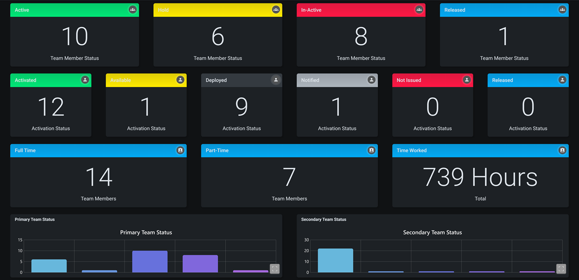Click the person icon on the Not Issued card

click(x=467, y=80)
